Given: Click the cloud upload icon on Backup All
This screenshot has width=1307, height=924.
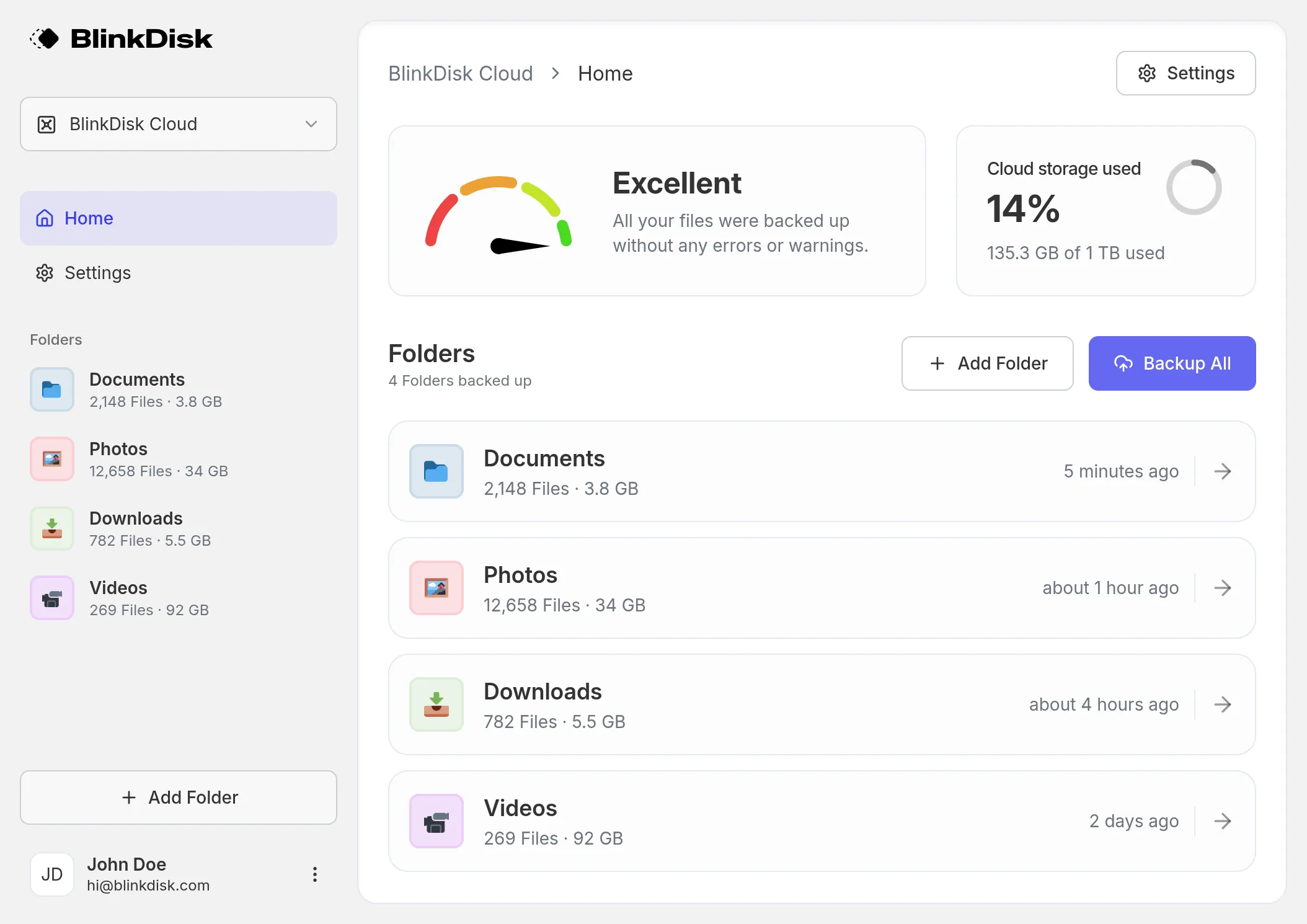Looking at the screenshot, I should pos(1123,363).
